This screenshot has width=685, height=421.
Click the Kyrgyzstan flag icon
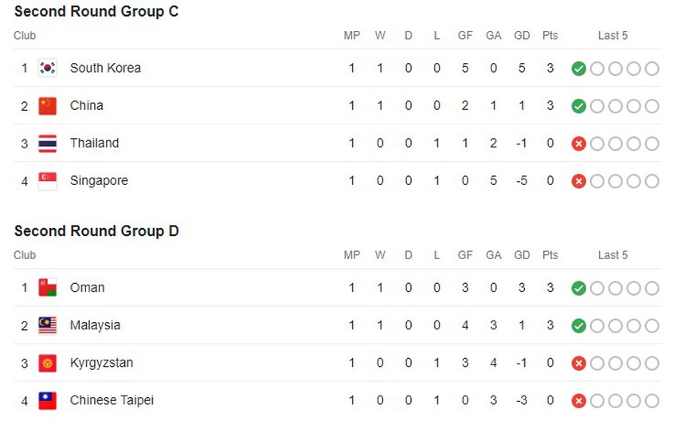[48, 363]
